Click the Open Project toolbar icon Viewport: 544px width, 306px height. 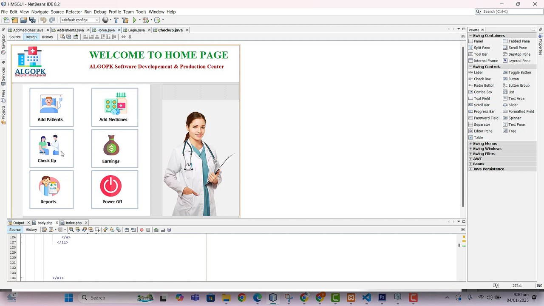24,20
